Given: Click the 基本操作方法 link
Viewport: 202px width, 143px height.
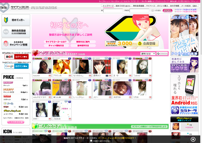Looking at the screenshot, I should coord(83,46).
